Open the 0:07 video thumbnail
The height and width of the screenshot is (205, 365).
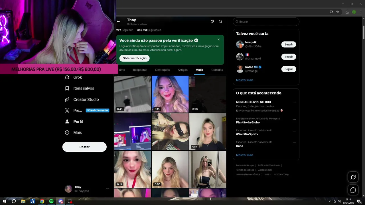[x=170, y=169]
